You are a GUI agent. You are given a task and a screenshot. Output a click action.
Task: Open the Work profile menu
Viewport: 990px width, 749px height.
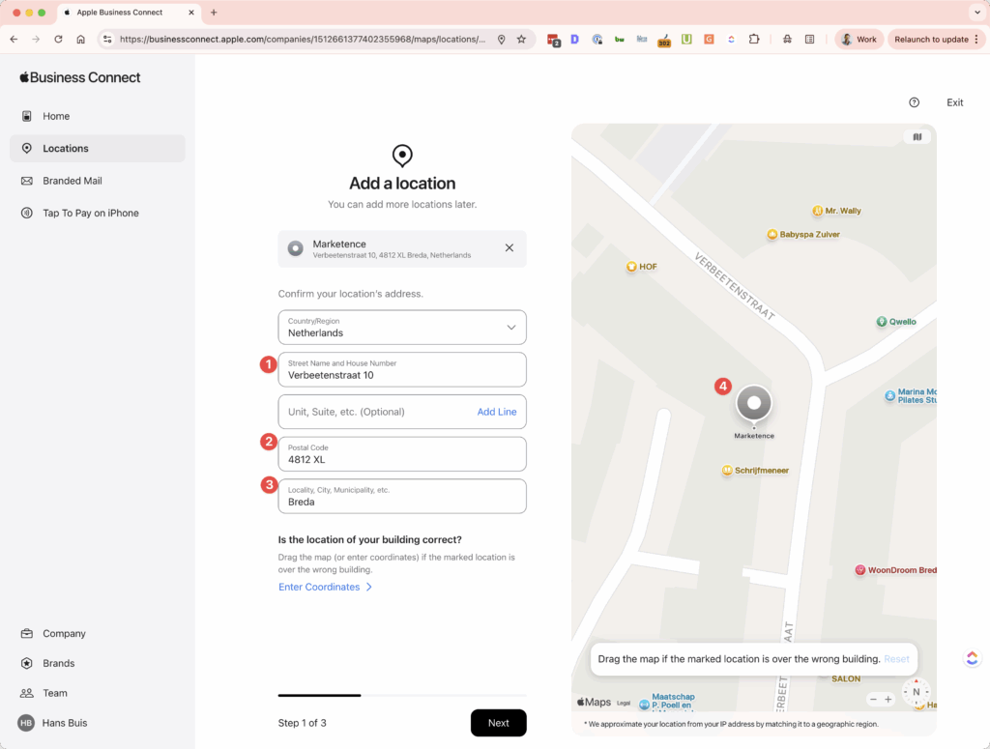[x=859, y=40]
